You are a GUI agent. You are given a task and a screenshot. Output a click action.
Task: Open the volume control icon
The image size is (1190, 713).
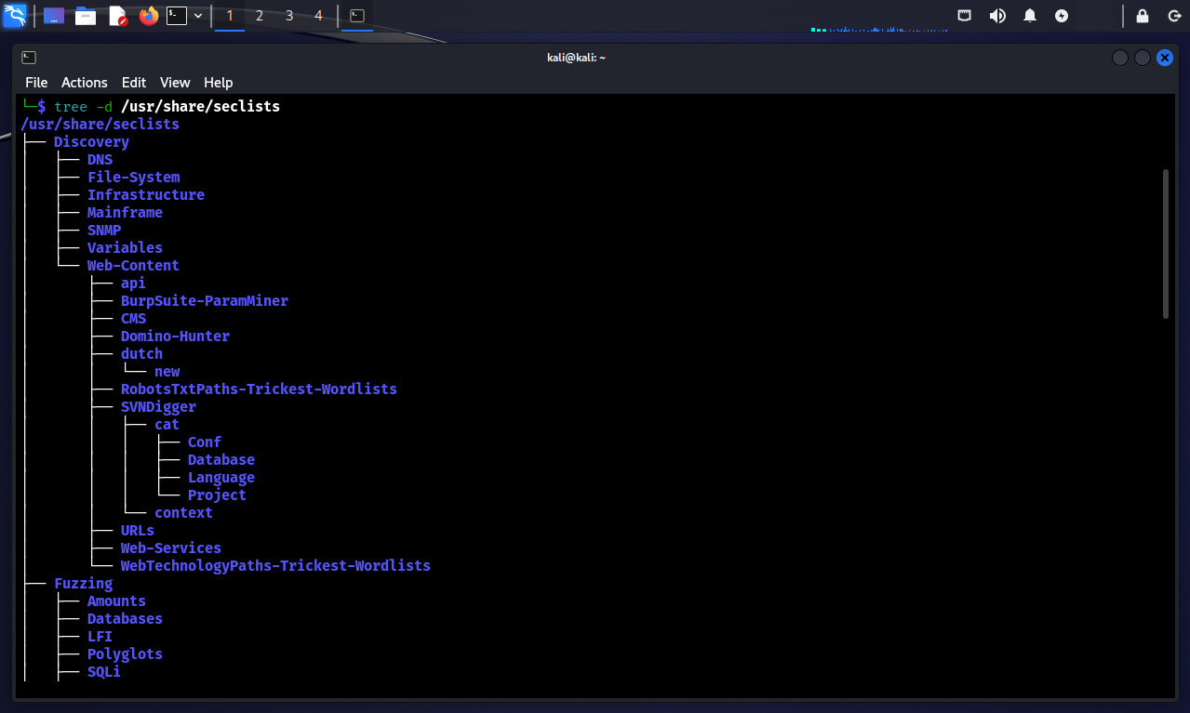point(997,16)
